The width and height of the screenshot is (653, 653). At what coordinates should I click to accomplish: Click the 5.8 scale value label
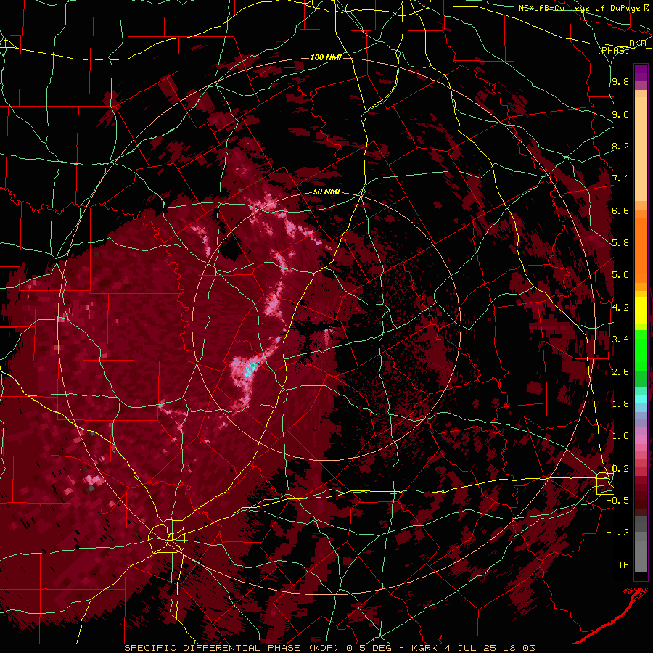pyautogui.click(x=620, y=243)
